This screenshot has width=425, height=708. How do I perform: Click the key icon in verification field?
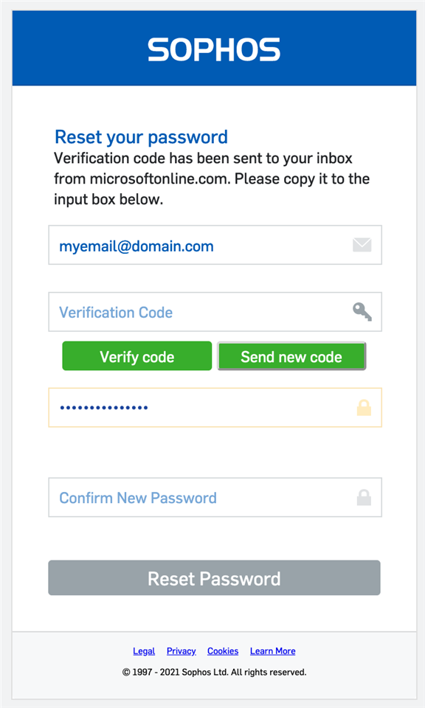point(362,312)
